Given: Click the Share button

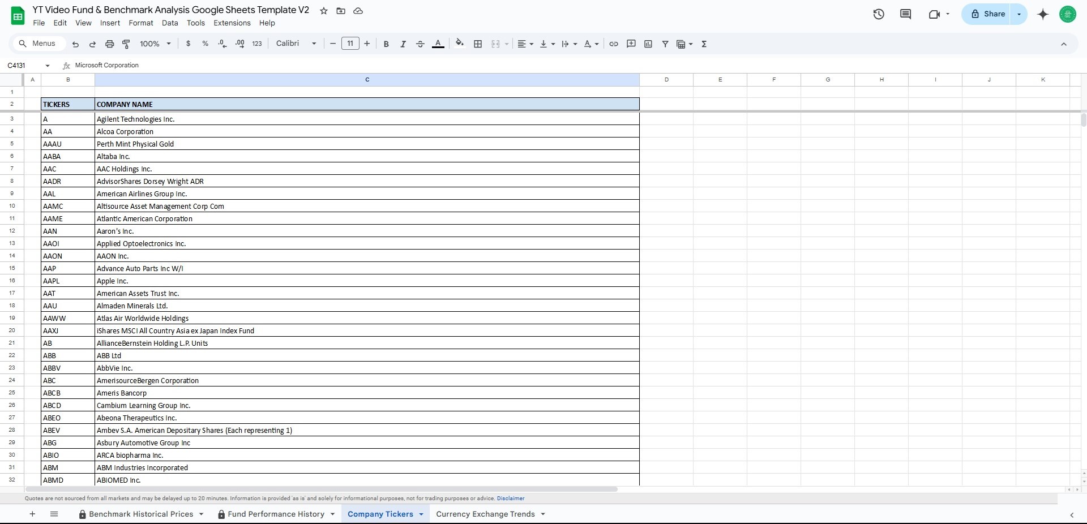Looking at the screenshot, I should pos(986,14).
